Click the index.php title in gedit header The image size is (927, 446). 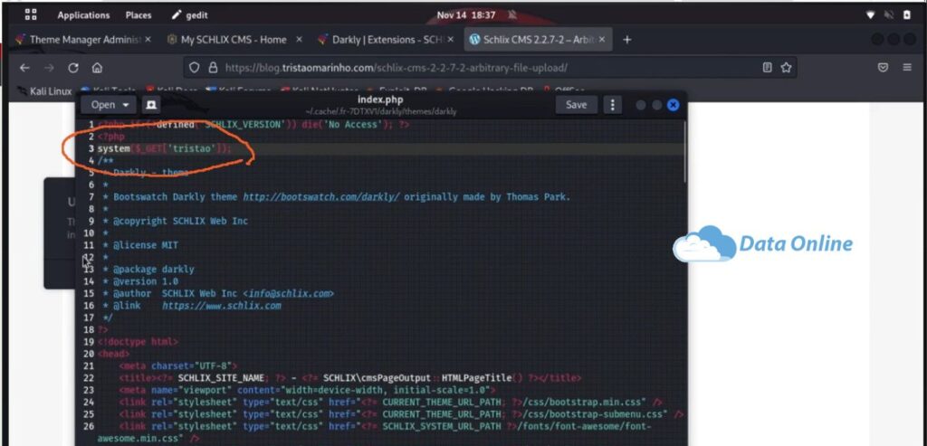point(380,100)
